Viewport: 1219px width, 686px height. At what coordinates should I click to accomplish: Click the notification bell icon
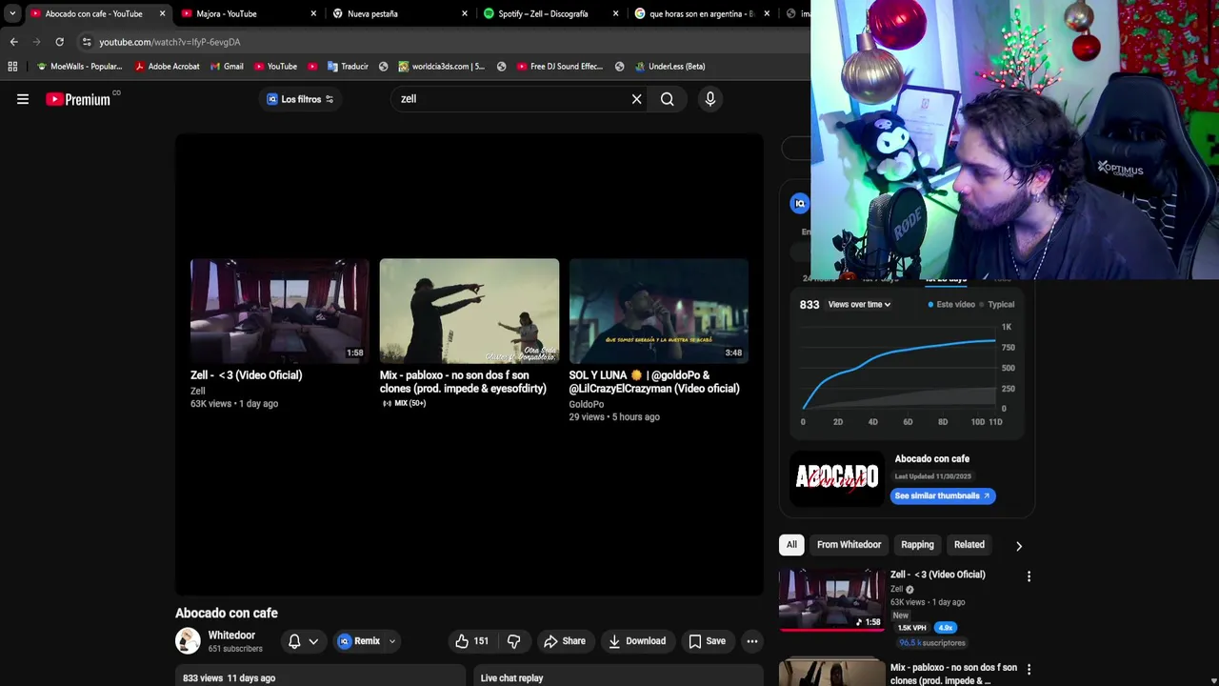click(x=294, y=641)
